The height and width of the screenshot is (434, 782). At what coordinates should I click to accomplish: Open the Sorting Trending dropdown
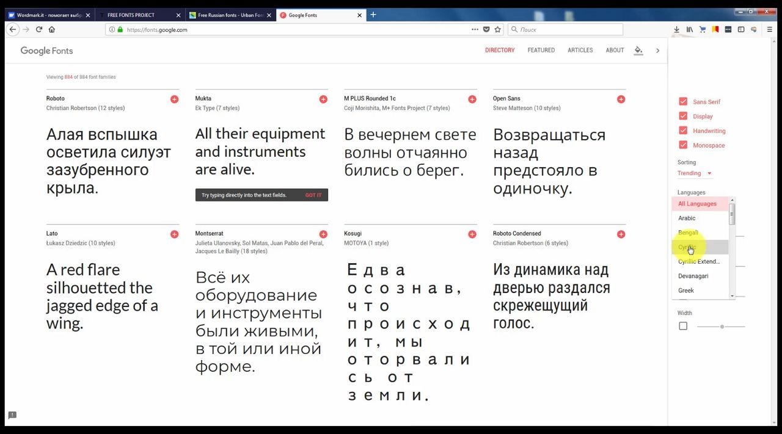(x=695, y=173)
